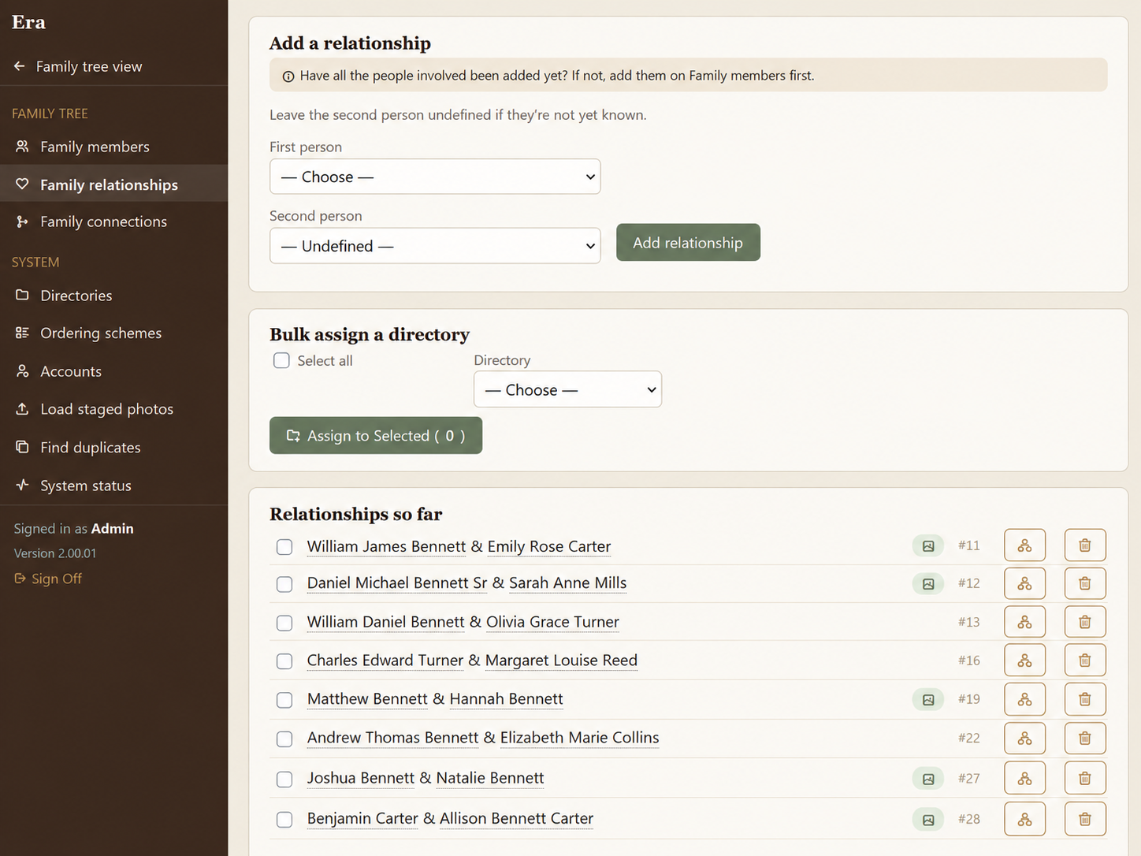The height and width of the screenshot is (856, 1141).
Task: Click Assign to Selected button
Action: pos(376,435)
